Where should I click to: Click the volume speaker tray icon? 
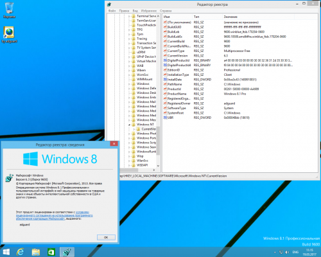point(287,252)
